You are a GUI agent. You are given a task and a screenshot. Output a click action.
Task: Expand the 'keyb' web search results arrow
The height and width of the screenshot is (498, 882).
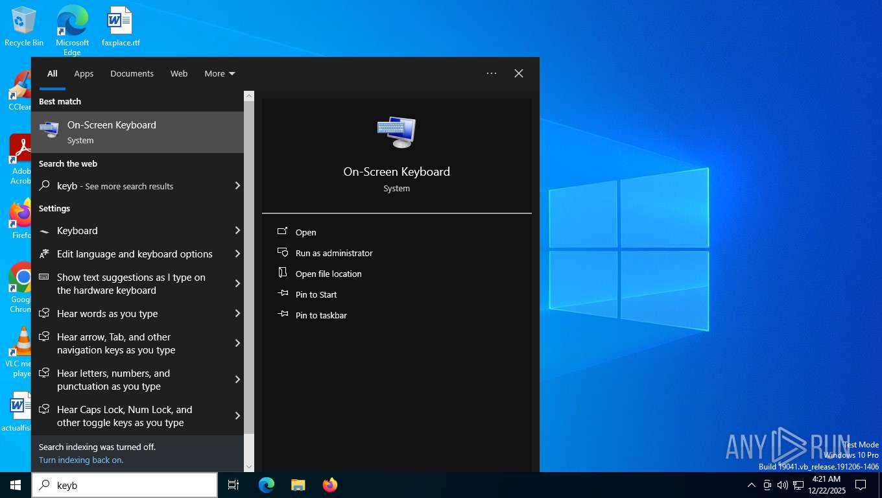[237, 186]
